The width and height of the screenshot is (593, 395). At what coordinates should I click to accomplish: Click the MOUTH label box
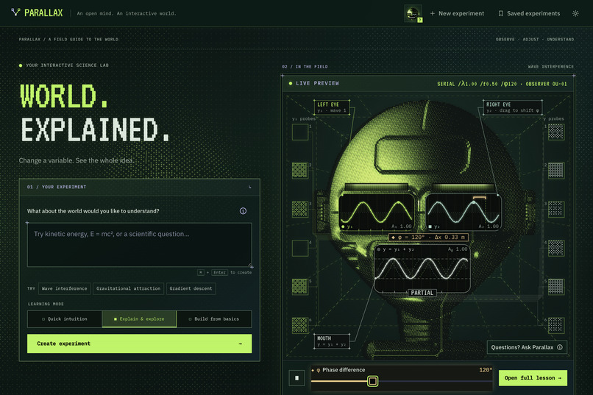332,341
